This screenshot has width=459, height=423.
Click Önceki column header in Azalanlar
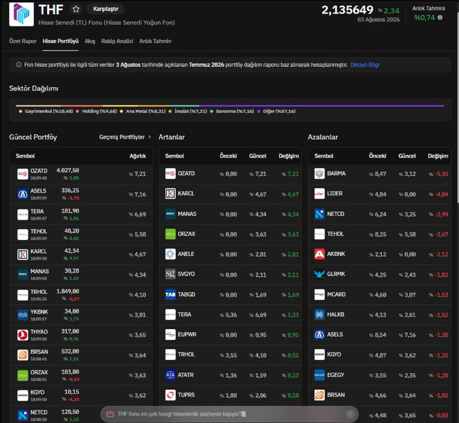(x=377, y=156)
